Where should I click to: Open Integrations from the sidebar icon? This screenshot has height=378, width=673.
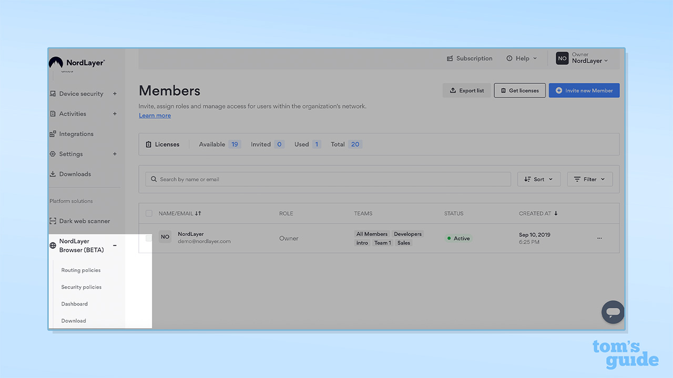coord(54,134)
